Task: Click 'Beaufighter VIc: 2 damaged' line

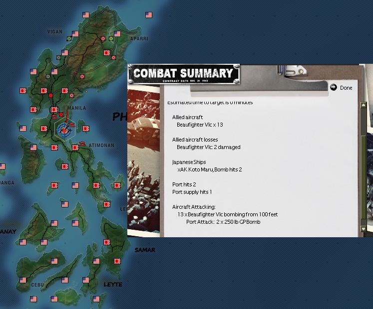Action: (x=209, y=147)
